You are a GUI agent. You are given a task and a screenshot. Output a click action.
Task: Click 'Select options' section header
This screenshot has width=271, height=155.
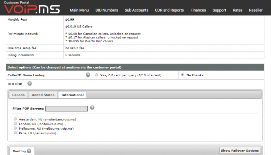point(135,67)
